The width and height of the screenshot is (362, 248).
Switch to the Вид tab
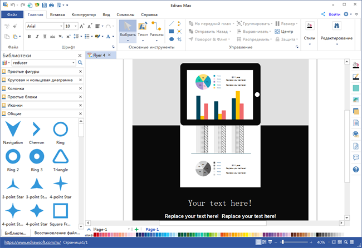pyautogui.click(x=106, y=14)
